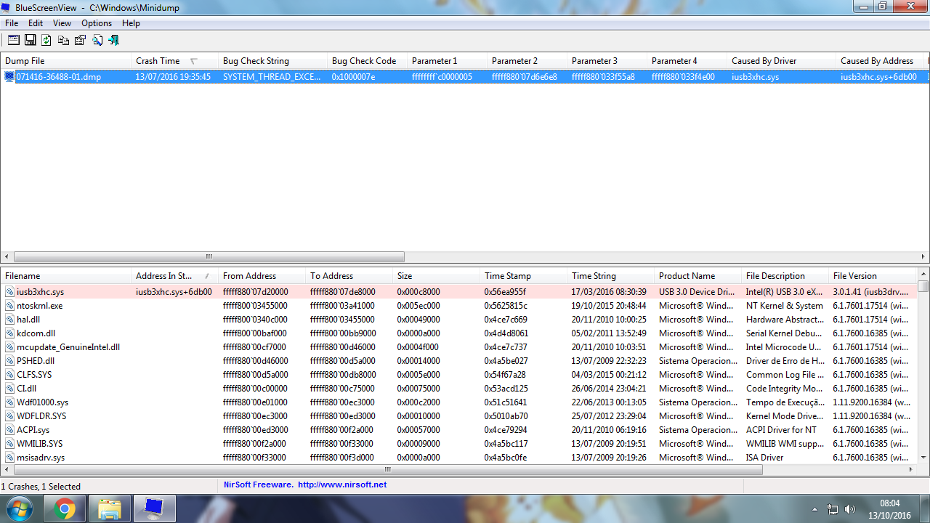This screenshot has width=930, height=523.
Task: Sort by Product Name column header
Action: point(698,276)
